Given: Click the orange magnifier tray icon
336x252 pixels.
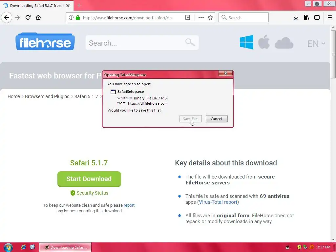Looking at the screenshot, I should [312, 247].
